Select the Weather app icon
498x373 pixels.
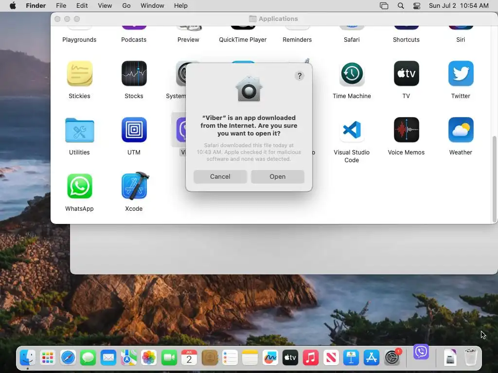[x=461, y=130]
